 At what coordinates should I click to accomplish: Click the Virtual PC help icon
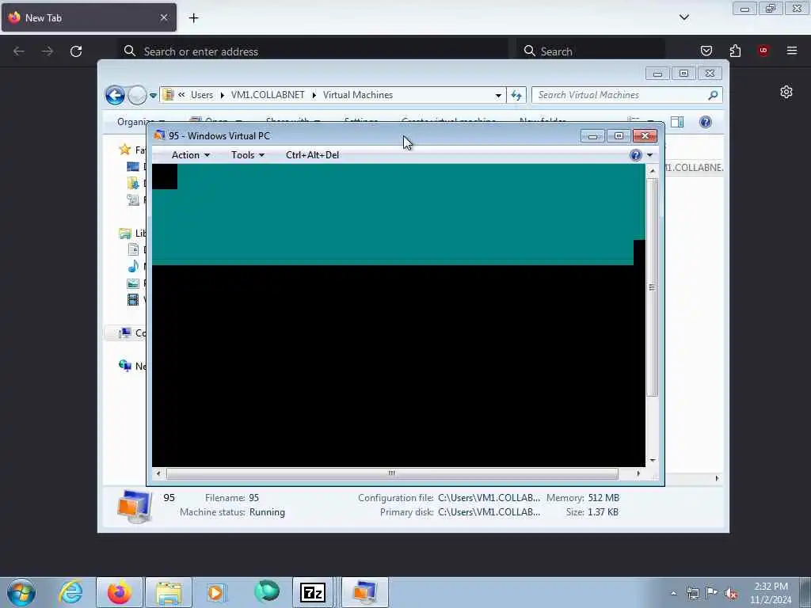(x=636, y=155)
